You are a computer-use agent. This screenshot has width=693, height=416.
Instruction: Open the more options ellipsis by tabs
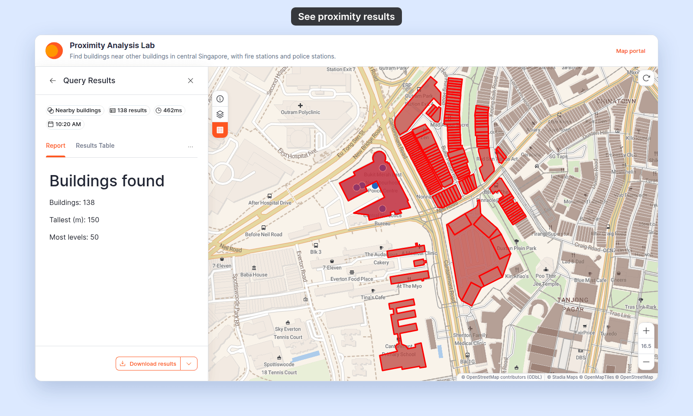click(x=191, y=146)
